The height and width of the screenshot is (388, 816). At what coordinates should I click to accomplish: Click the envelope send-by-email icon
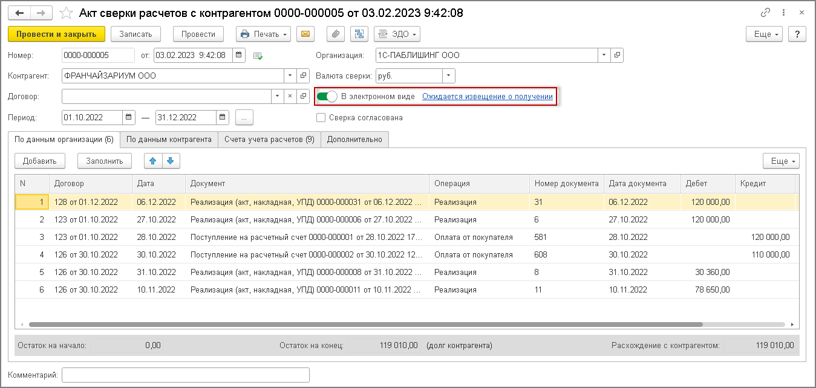click(305, 34)
